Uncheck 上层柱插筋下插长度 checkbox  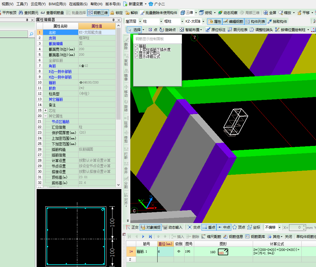tap(136, 50)
